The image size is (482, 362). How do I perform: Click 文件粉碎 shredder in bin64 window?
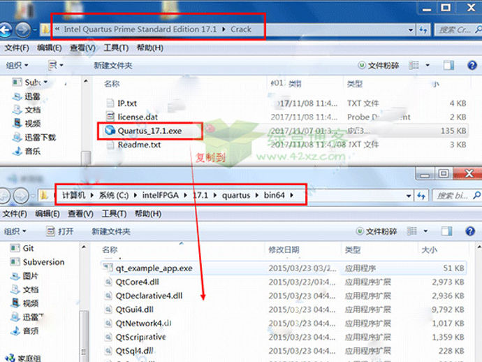pyautogui.click(x=377, y=231)
